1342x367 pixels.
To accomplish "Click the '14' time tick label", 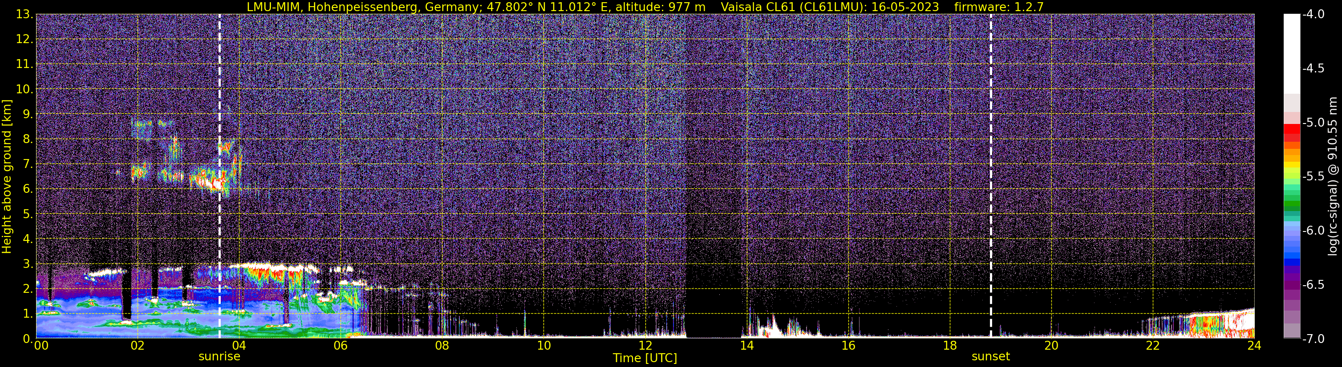I will (x=746, y=346).
